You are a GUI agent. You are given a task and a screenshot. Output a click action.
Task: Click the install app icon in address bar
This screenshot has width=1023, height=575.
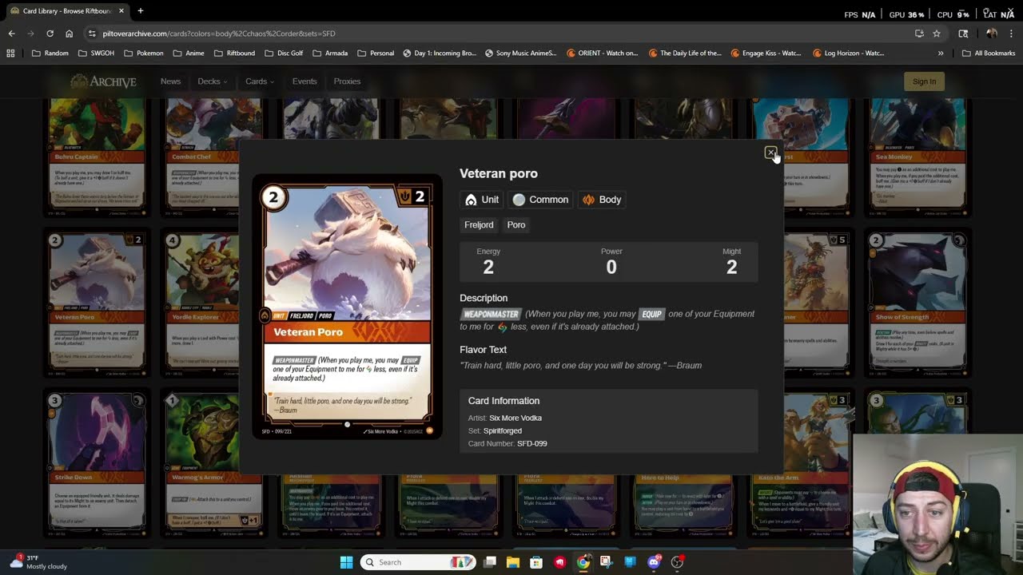click(x=919, y=34)
